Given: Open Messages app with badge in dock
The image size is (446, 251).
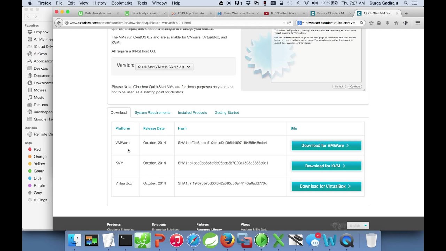Looking at the screenshot, I should click(313, 240).
